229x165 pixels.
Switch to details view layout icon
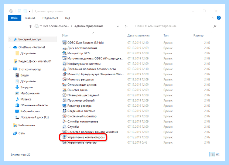pos(212,154)
